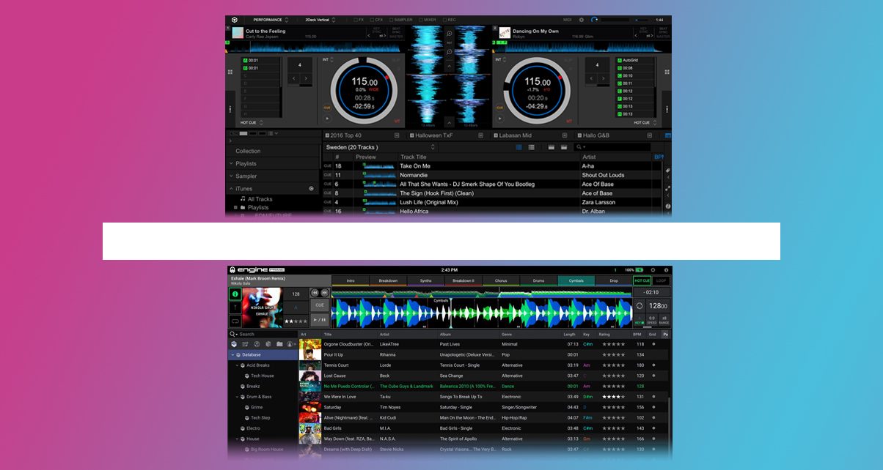Expand the Playlists section in rekordbox browser
Screen dimensions: 883x470
(x=231, y=164)
